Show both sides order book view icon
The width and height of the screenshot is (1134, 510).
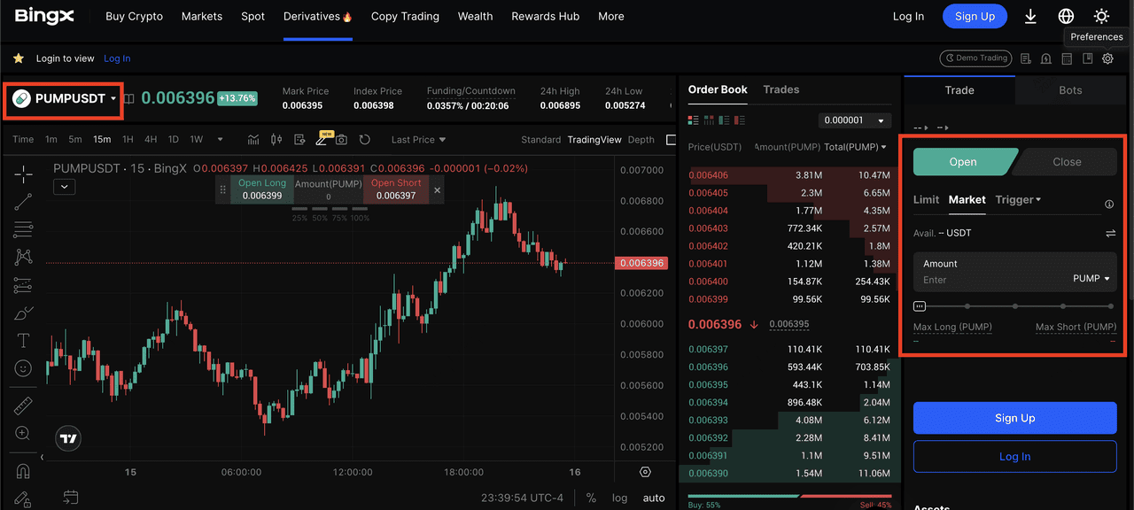[695, 120]
